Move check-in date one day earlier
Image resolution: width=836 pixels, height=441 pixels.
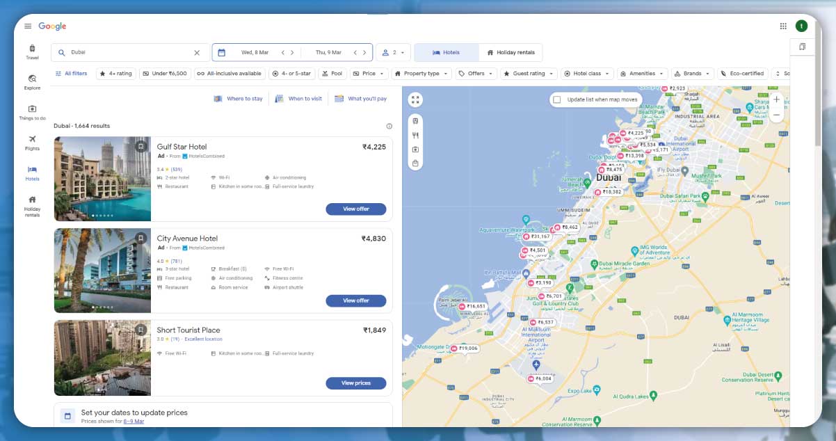(283, 53)
